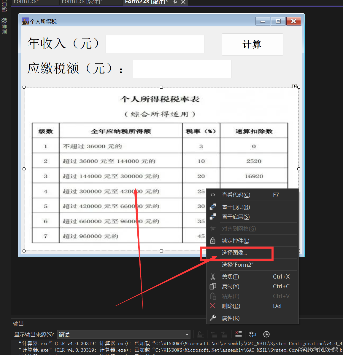Choose 置于顶层 (Bring to Front)
This screenshot has width=343, height=355.
[x=252, y=207]
